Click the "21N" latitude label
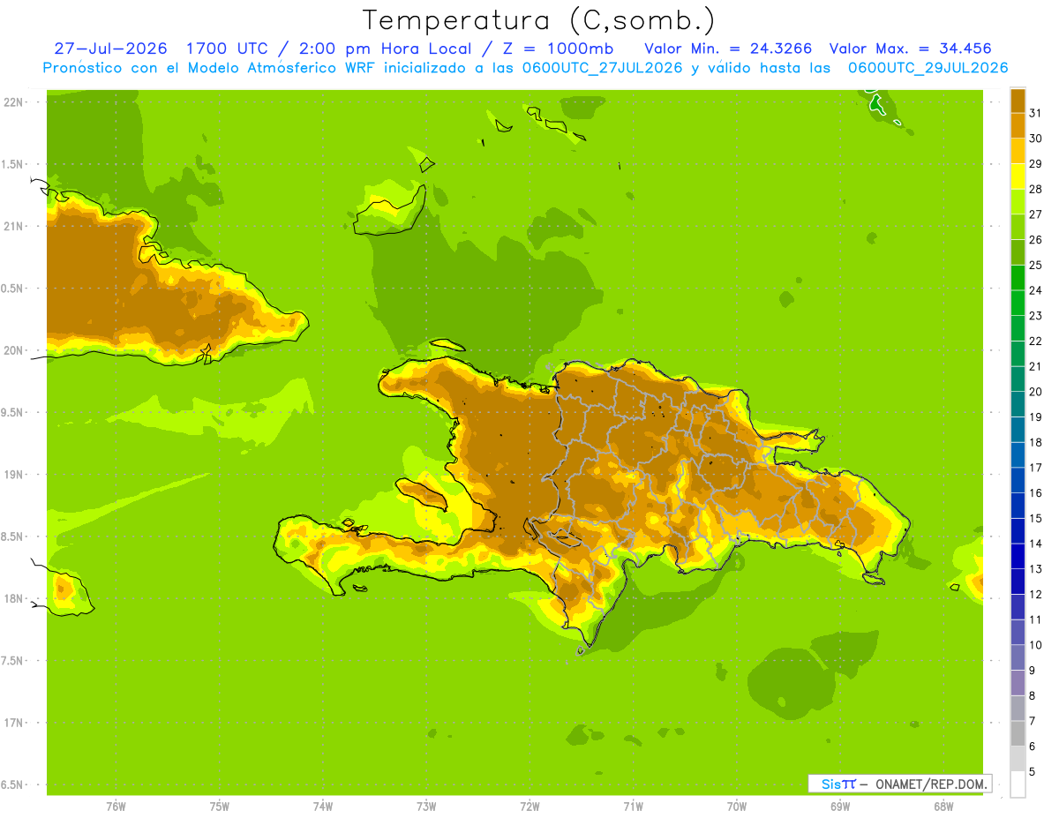 pos(15,226)
